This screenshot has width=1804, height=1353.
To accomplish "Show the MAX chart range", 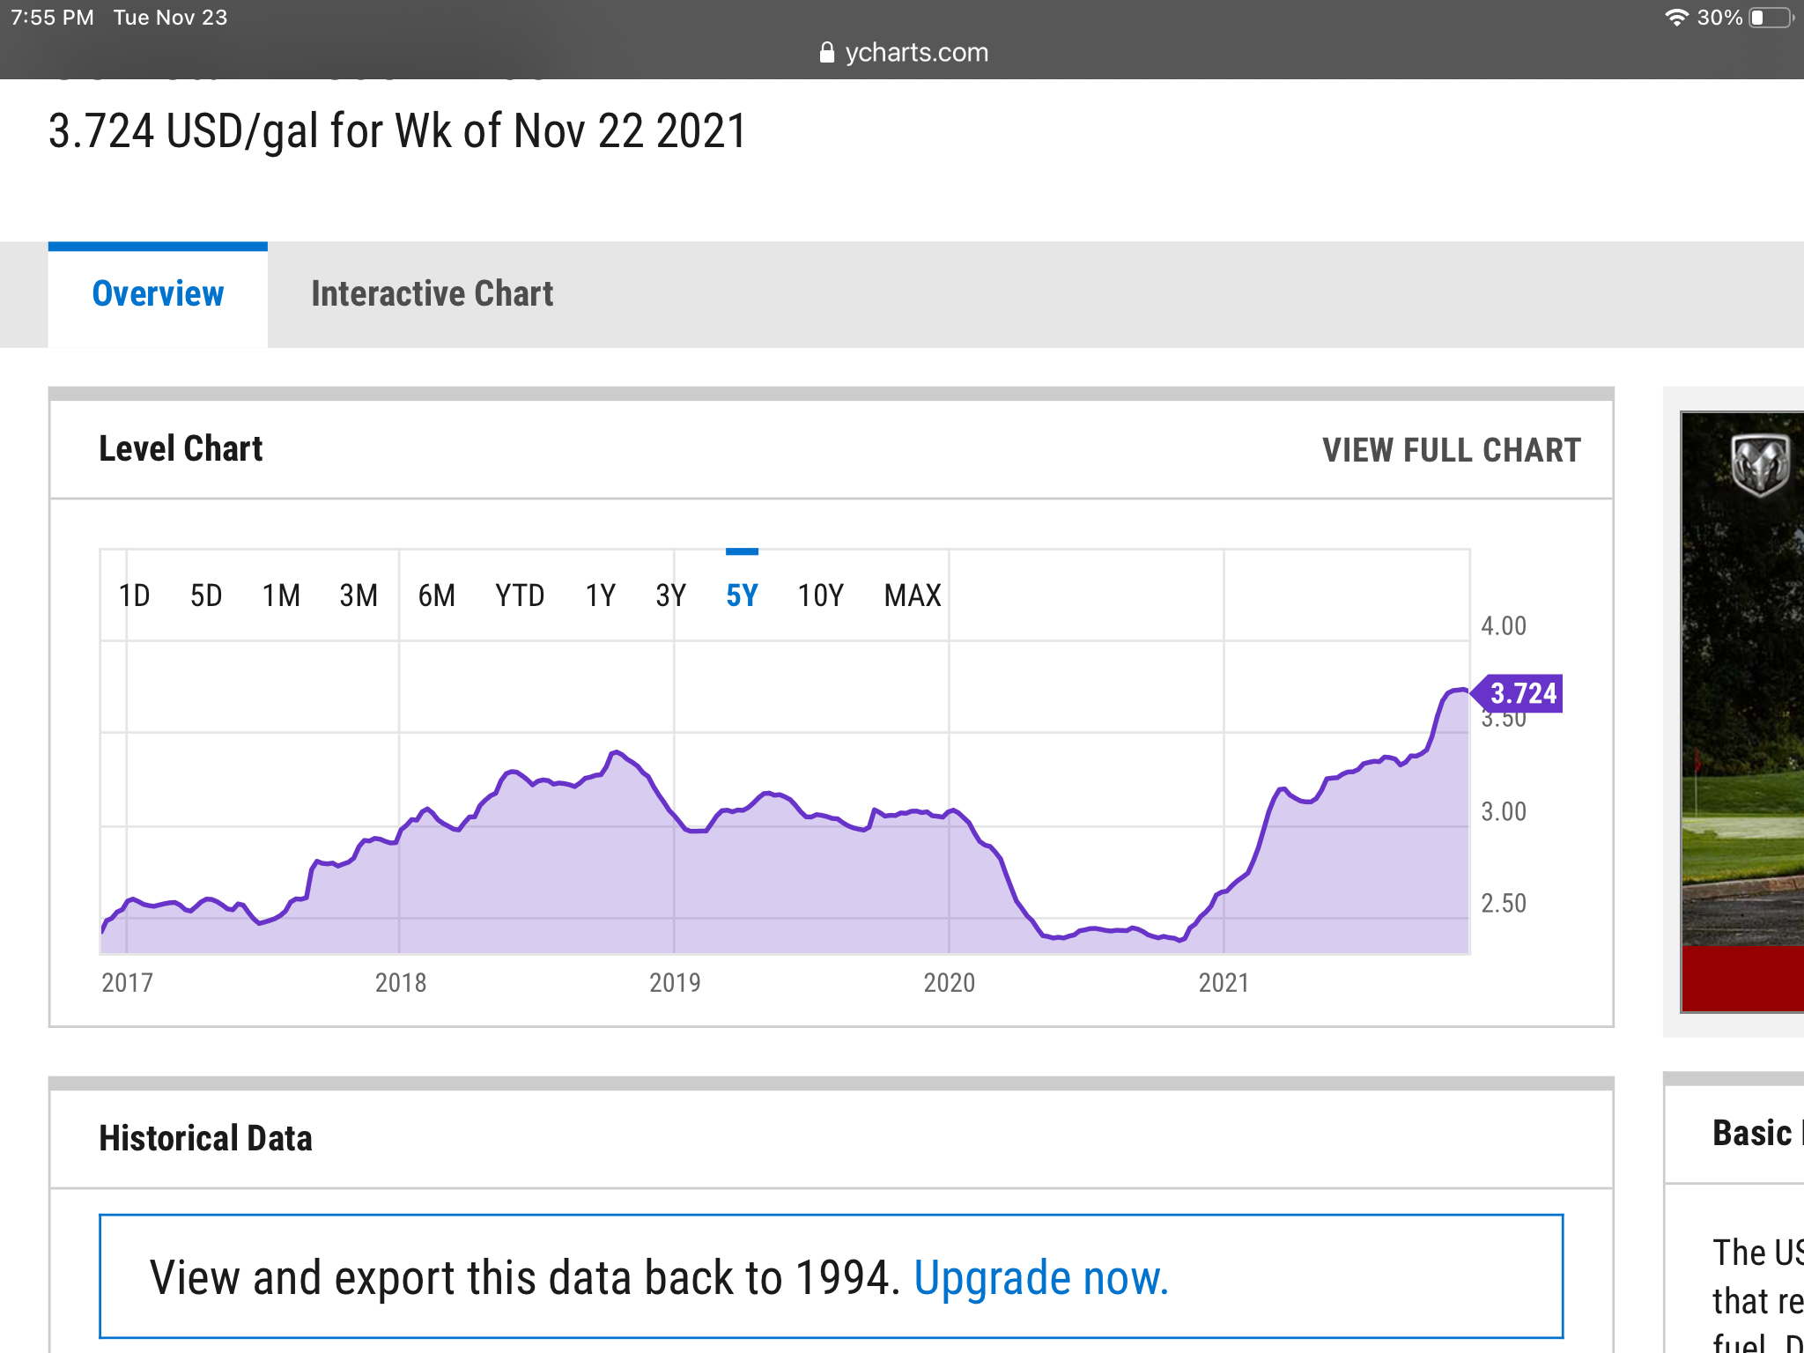I will tap(913, 596).
